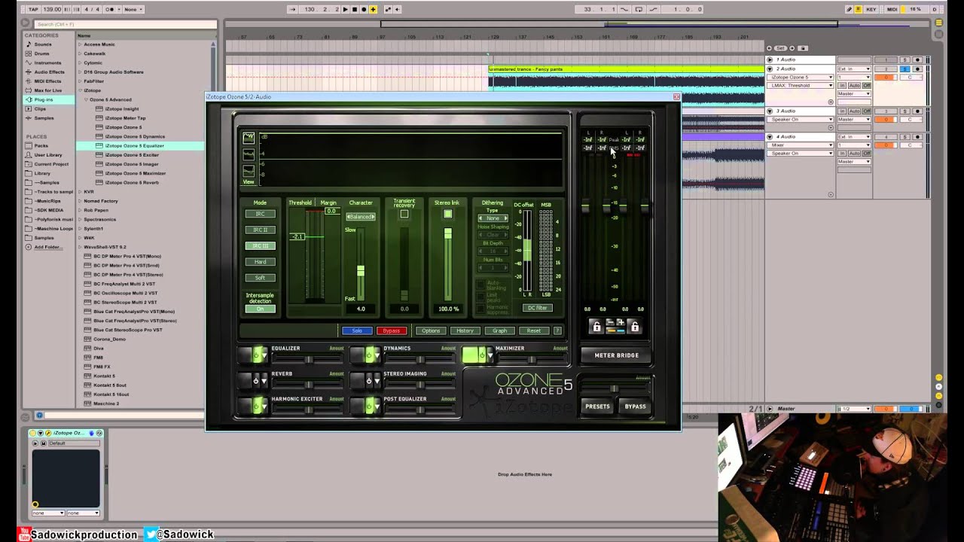Open the LMAX: Threshold parameter dropdown
The image size is (964, 542).
click(801, 85)
